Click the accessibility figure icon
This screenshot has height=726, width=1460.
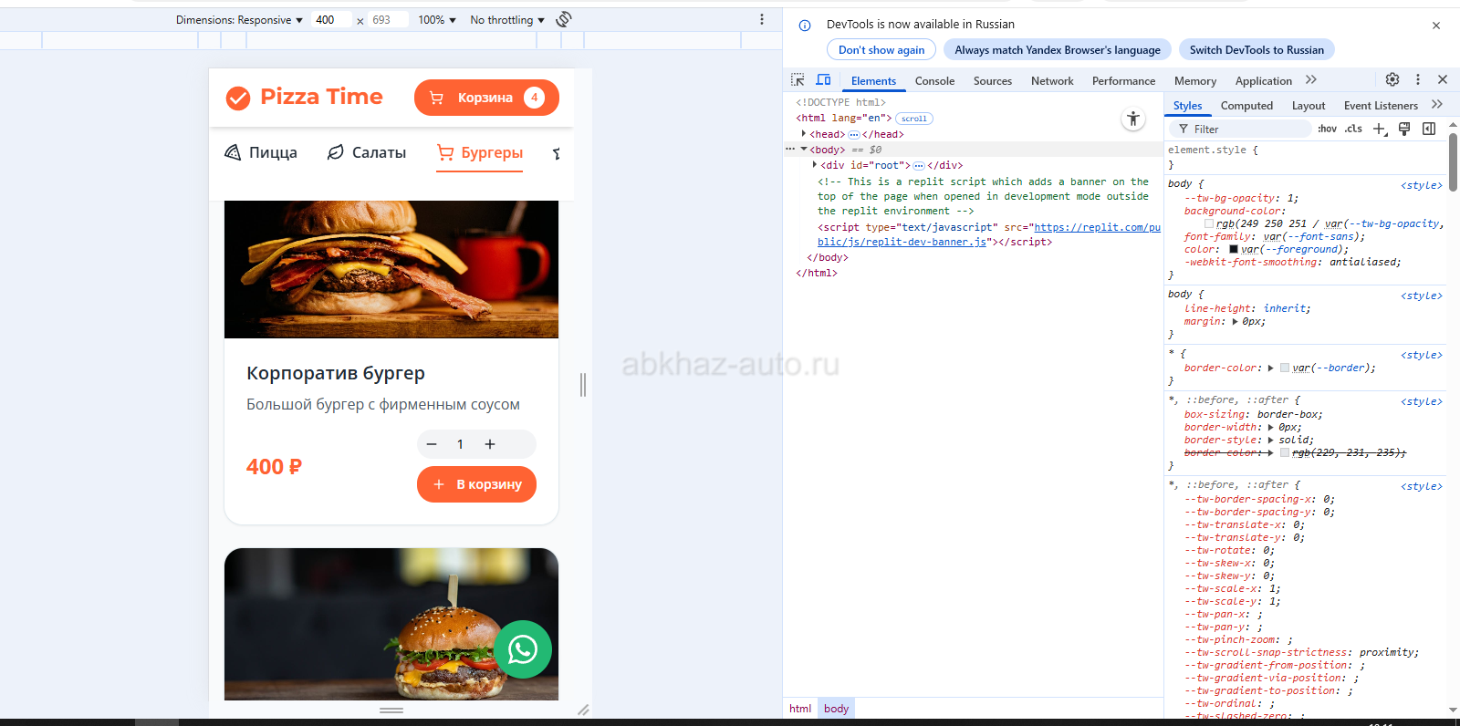(x=1132, y=119)
